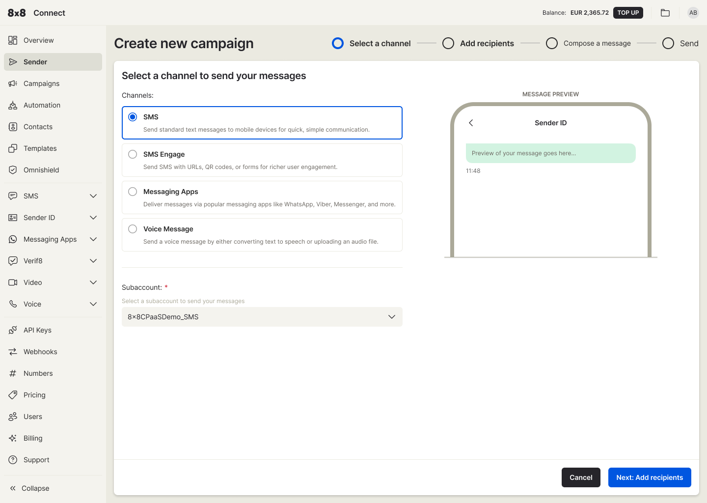Open the Webhooks page
This screenshot has width=707, height=503.
[39, 351]
